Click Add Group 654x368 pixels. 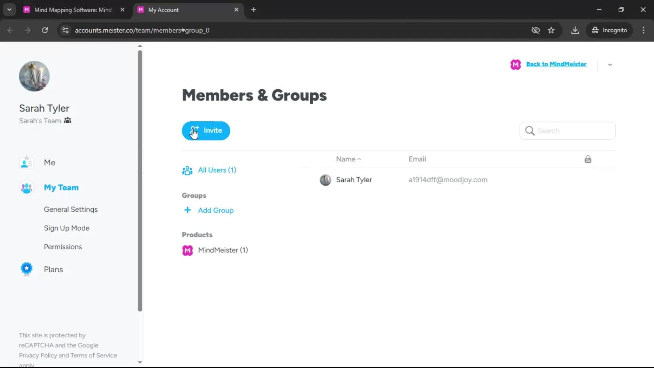(216, 210)
